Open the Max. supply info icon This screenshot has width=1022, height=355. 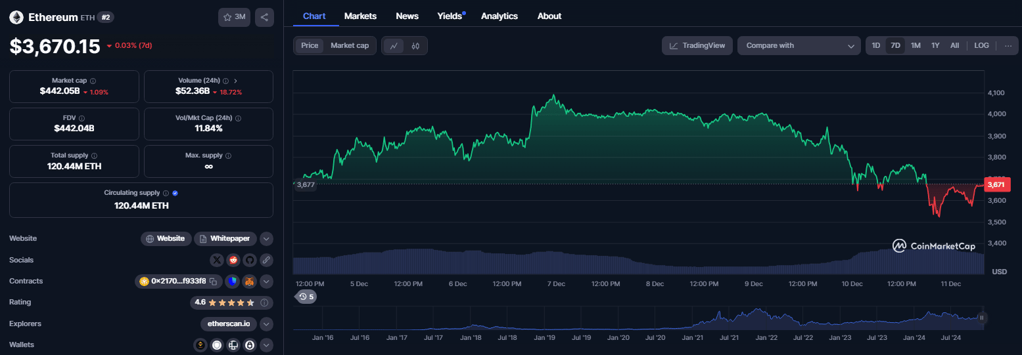[228, 156]
